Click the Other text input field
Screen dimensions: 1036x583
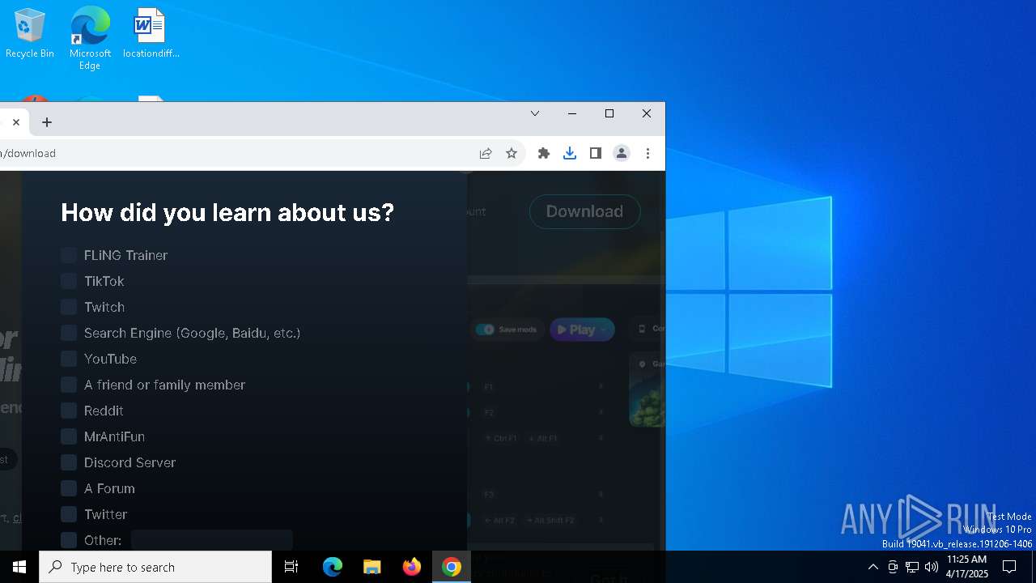212,540
